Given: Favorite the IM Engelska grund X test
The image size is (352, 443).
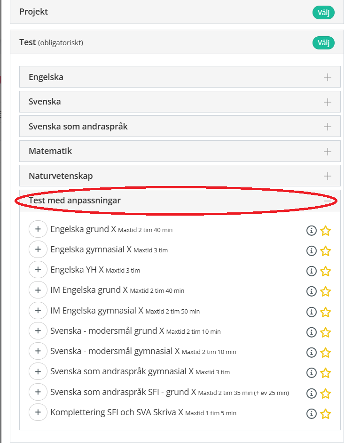Looking at the screenshot, I should [326, 291].
